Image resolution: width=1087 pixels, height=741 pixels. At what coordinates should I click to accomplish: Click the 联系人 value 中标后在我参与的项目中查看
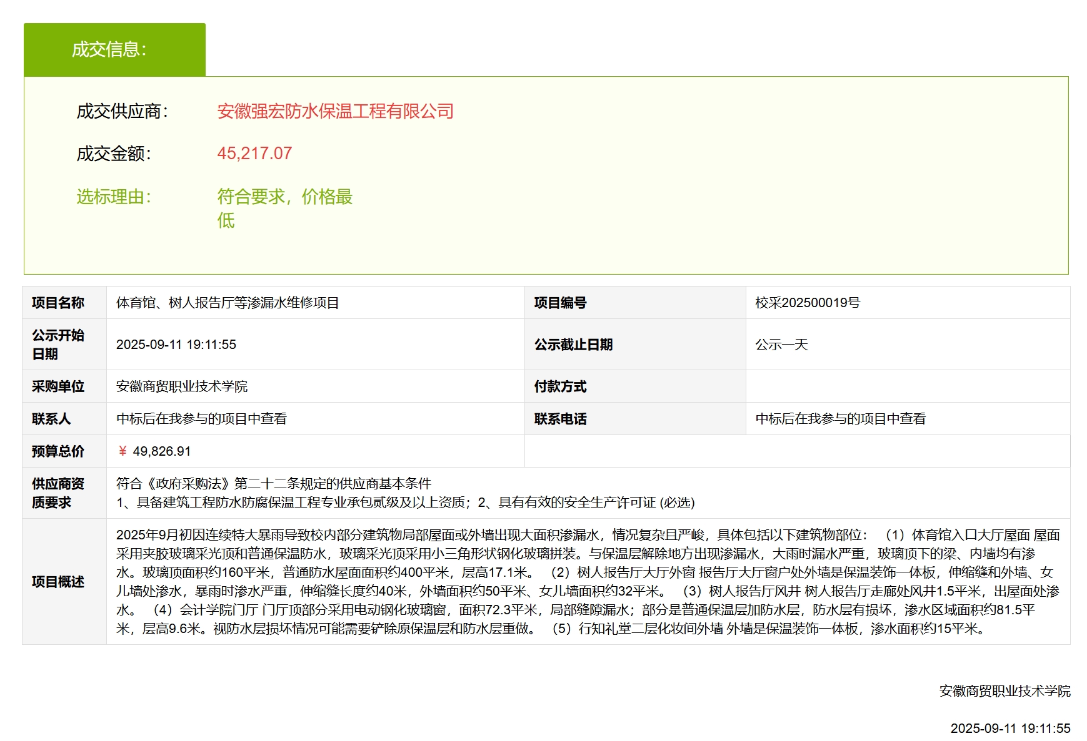coord(201,419)
